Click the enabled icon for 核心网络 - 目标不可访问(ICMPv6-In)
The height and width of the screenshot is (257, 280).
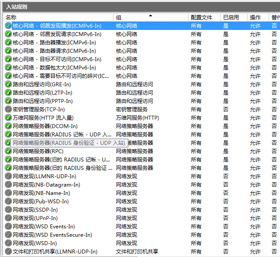(x=8, y=59)
